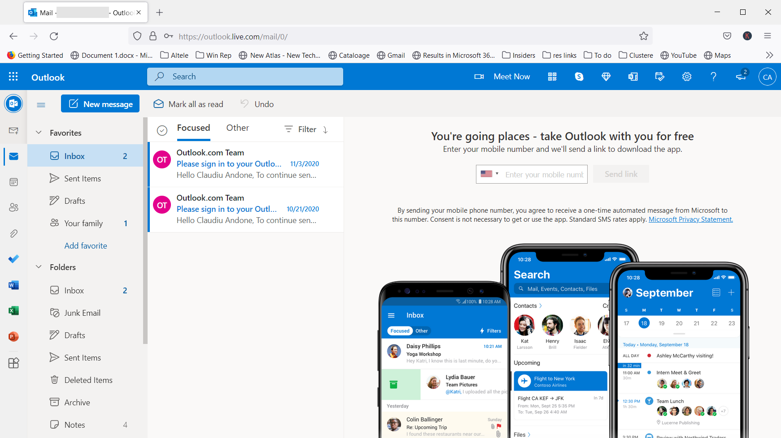This screenshot has height=438, width=781.
Task: Open the Junk Email folder
Action: 85,313
